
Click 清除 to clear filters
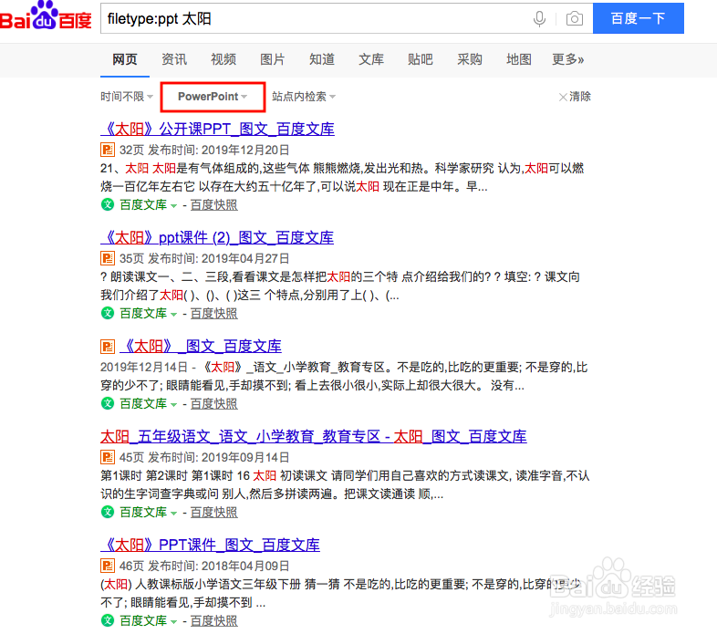[x=575, y=97]
